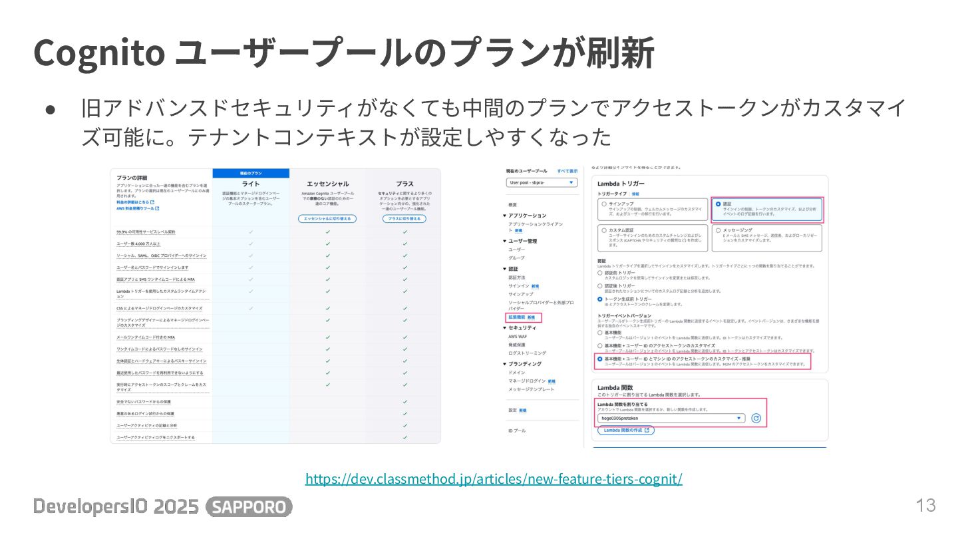Image resolution: width=958 pixels, height=539 pixels.
Task: Select the 基本機能 event version radio
Action: (x=600, y=332)
